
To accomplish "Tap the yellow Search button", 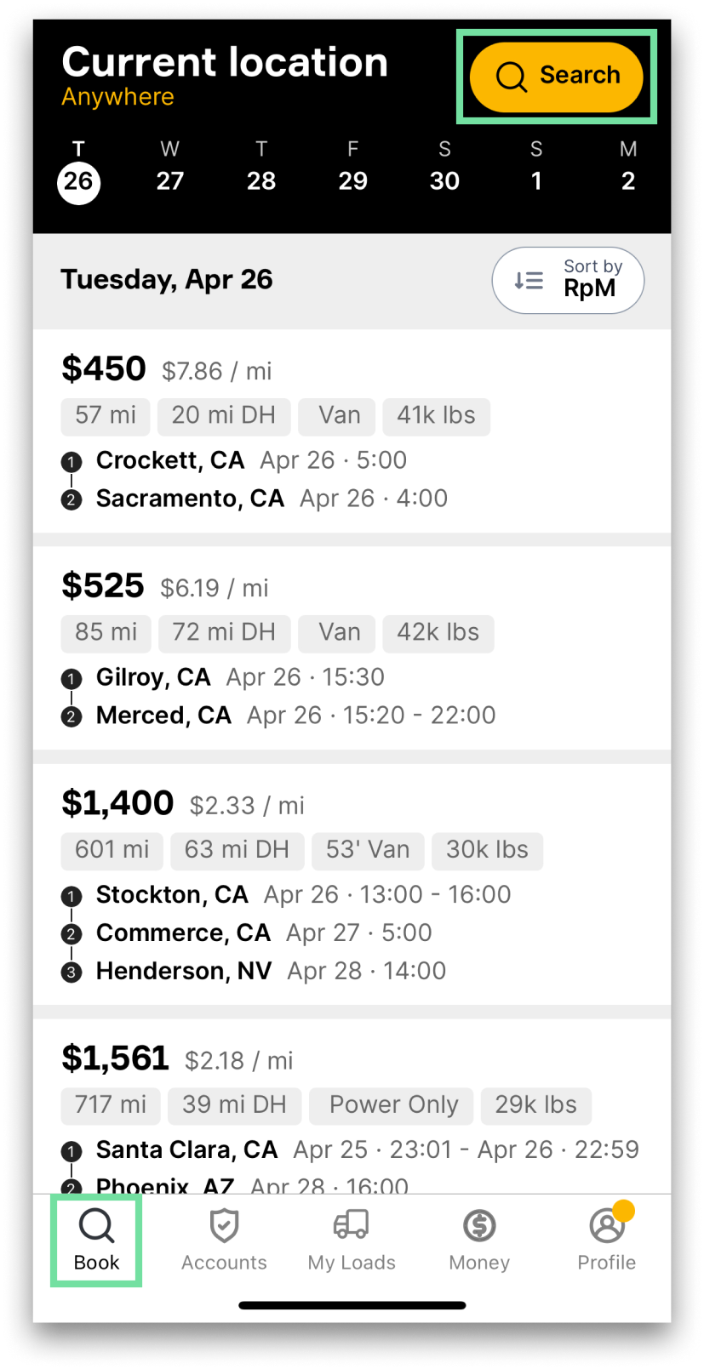I will 556,77.
